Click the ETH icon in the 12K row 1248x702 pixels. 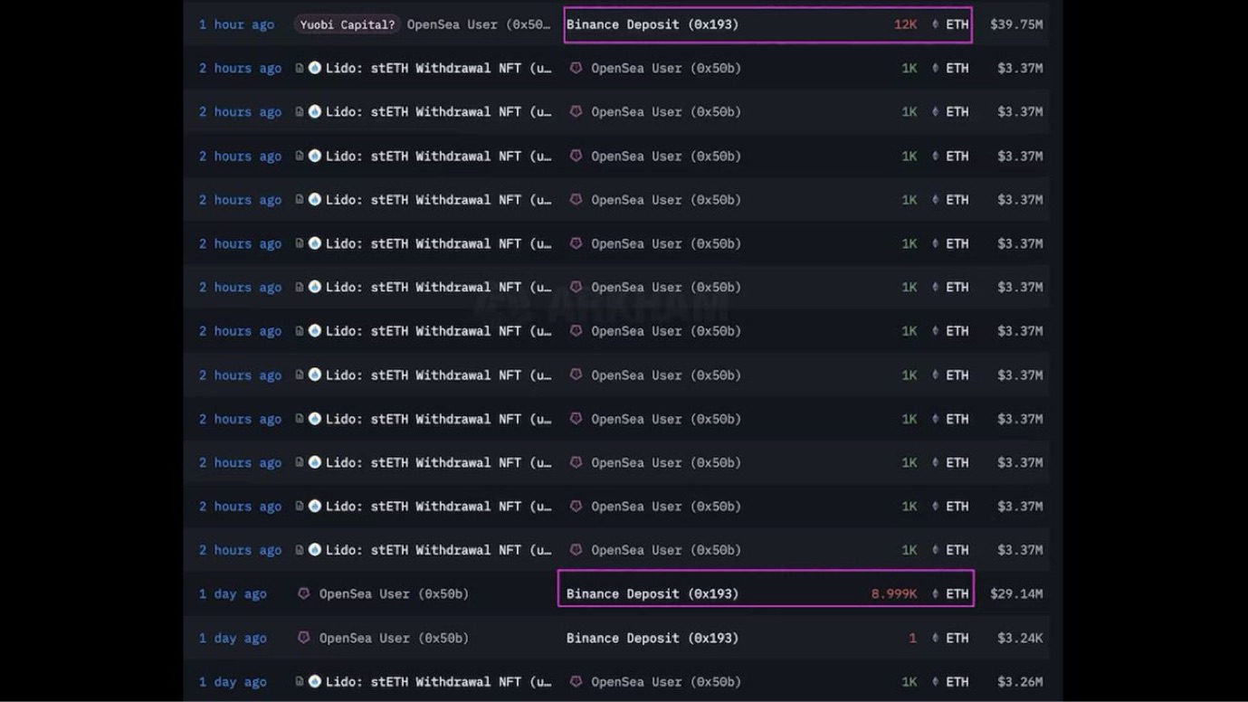click(x=935, y=24)
